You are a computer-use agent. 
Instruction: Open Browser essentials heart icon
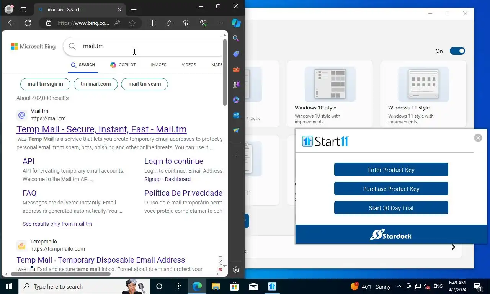point(203,23)
